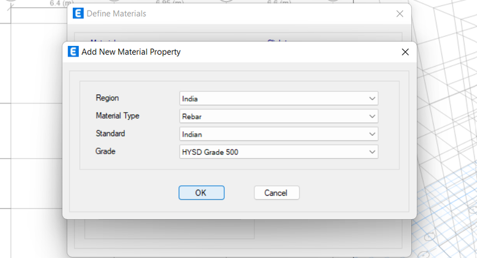Open the Grade dropdown showing HYSD Grade 500
The image size is (477, 258).
[278, 152]
